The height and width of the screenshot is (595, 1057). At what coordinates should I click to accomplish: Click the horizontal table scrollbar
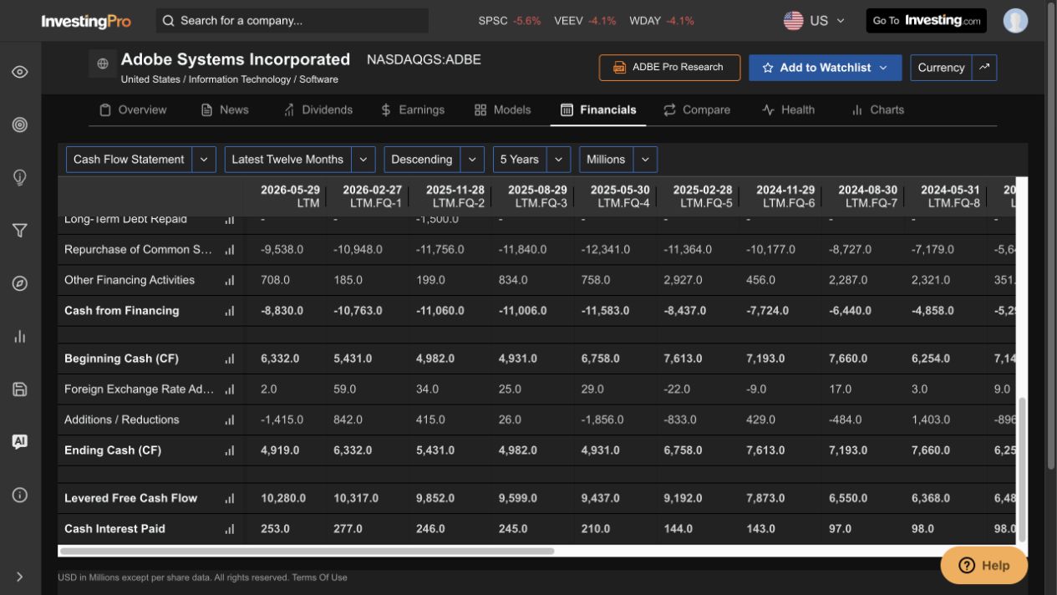pos(307,552)
